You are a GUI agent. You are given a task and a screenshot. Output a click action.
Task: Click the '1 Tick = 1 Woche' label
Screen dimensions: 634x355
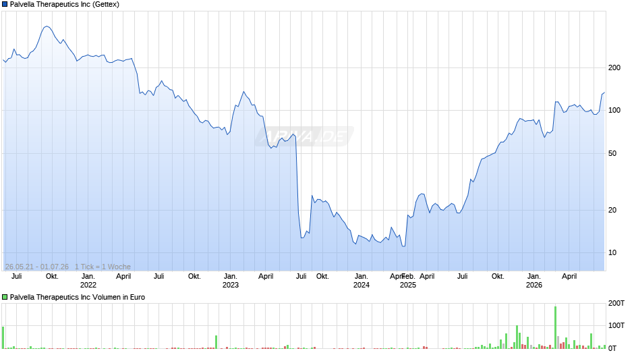103,267
